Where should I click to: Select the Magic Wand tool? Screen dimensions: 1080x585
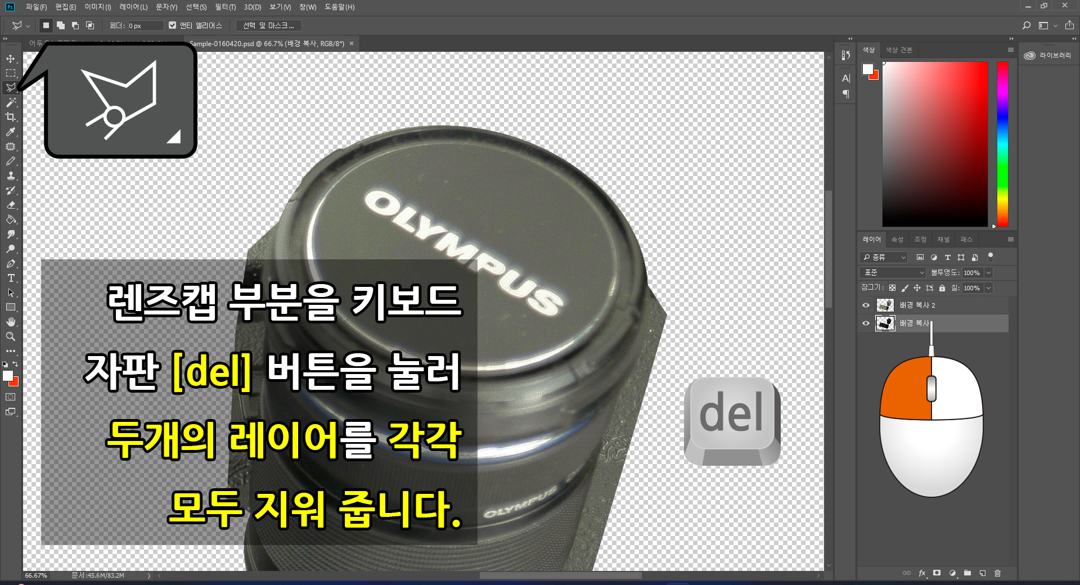click(11, 102)
